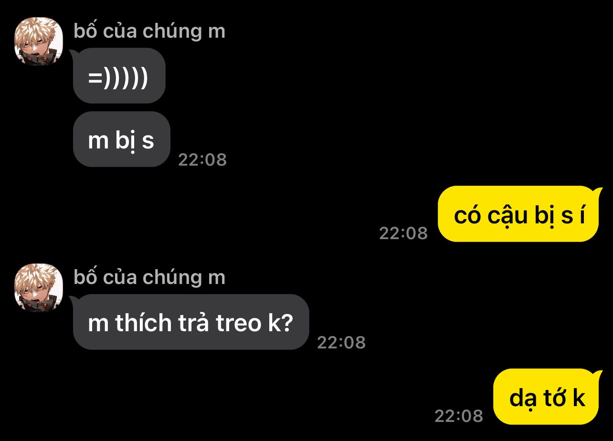
Task: Tap the avatar beside 'm thích trả treo k?'
Action: [39, 288]
